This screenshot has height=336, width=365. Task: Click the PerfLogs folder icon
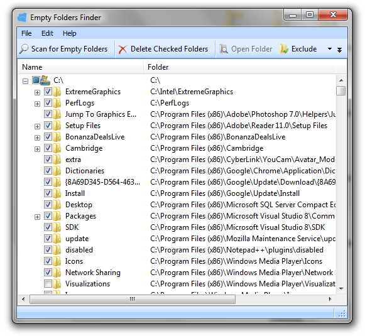pos(57,103)
